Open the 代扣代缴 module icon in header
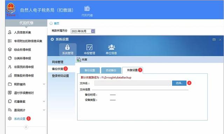Viewport: 224px width, 134px height. click(x=87, y=11)
